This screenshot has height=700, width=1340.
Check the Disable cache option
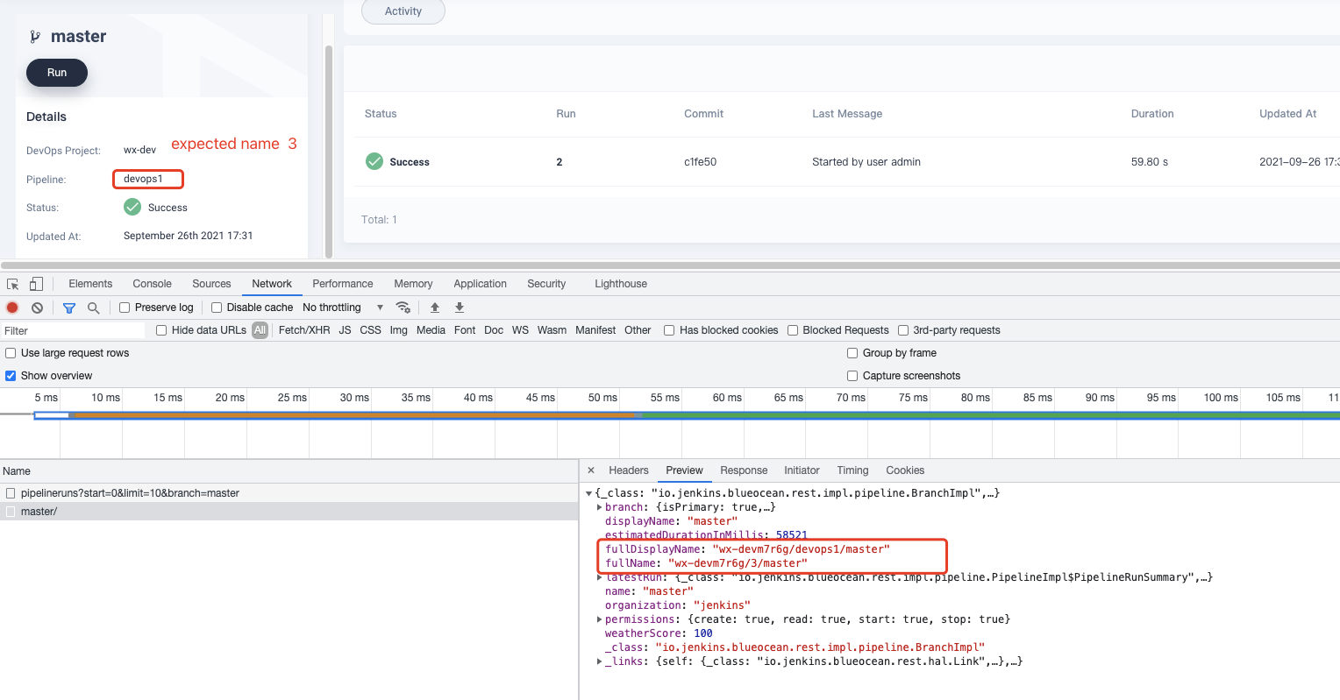215,307
